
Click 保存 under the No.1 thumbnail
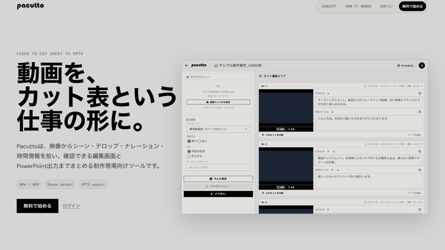pyautogui.click(x=280, y=129)
